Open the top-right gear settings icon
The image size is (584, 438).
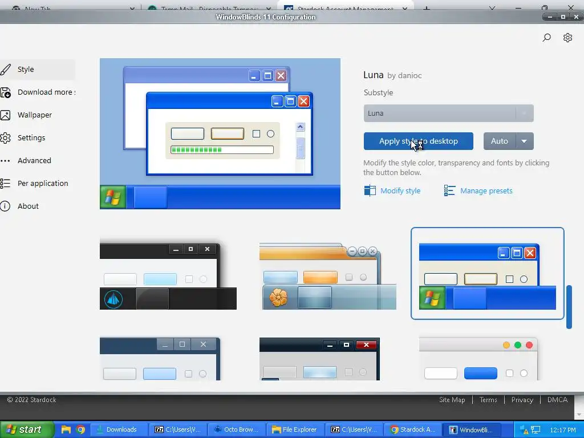click(x=567, y=38)
